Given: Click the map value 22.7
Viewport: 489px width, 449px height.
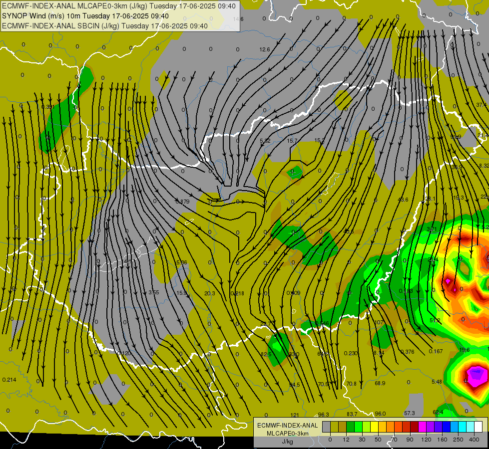Looking at the screenshot, I should point(265,324).
